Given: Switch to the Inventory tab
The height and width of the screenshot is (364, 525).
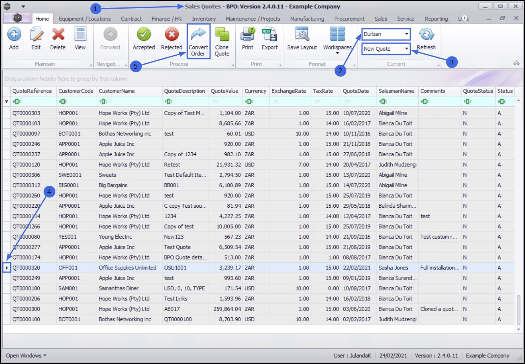Looking at the screenshot, I should coord(203,19).
